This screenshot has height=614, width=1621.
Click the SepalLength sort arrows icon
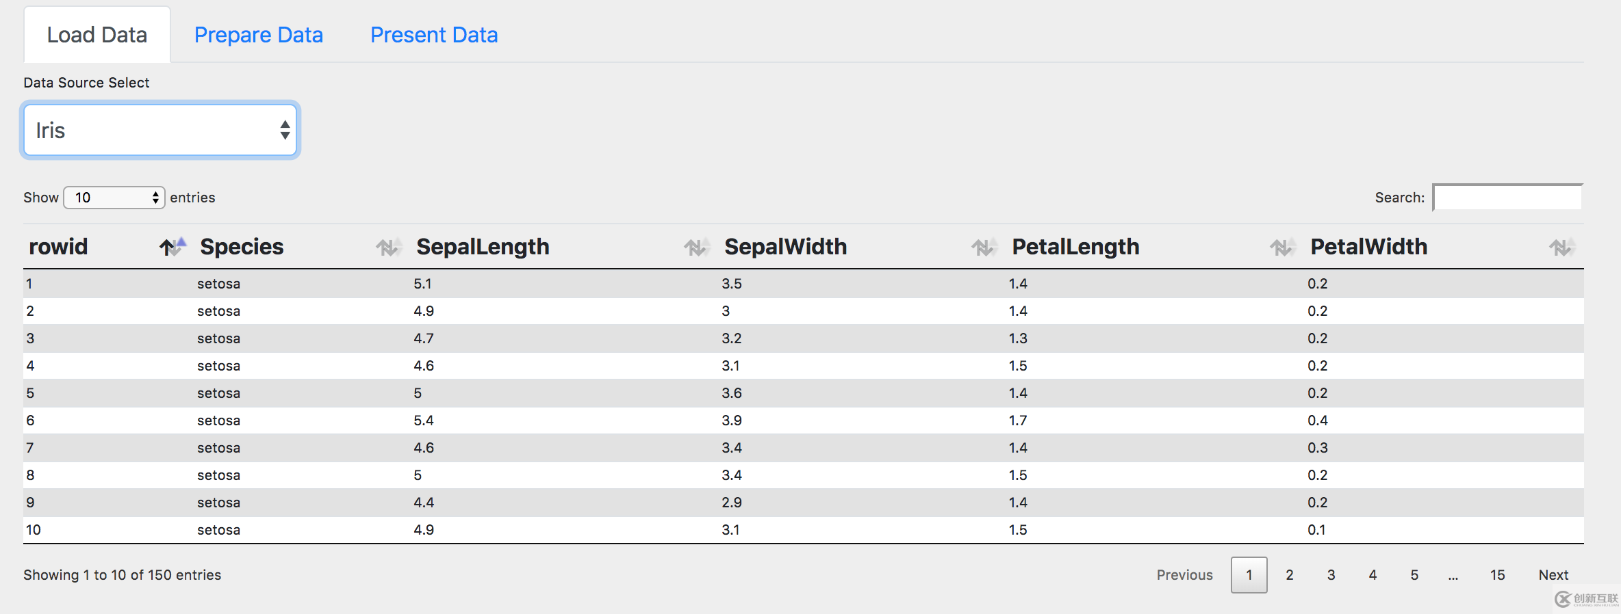click(696, 248)
